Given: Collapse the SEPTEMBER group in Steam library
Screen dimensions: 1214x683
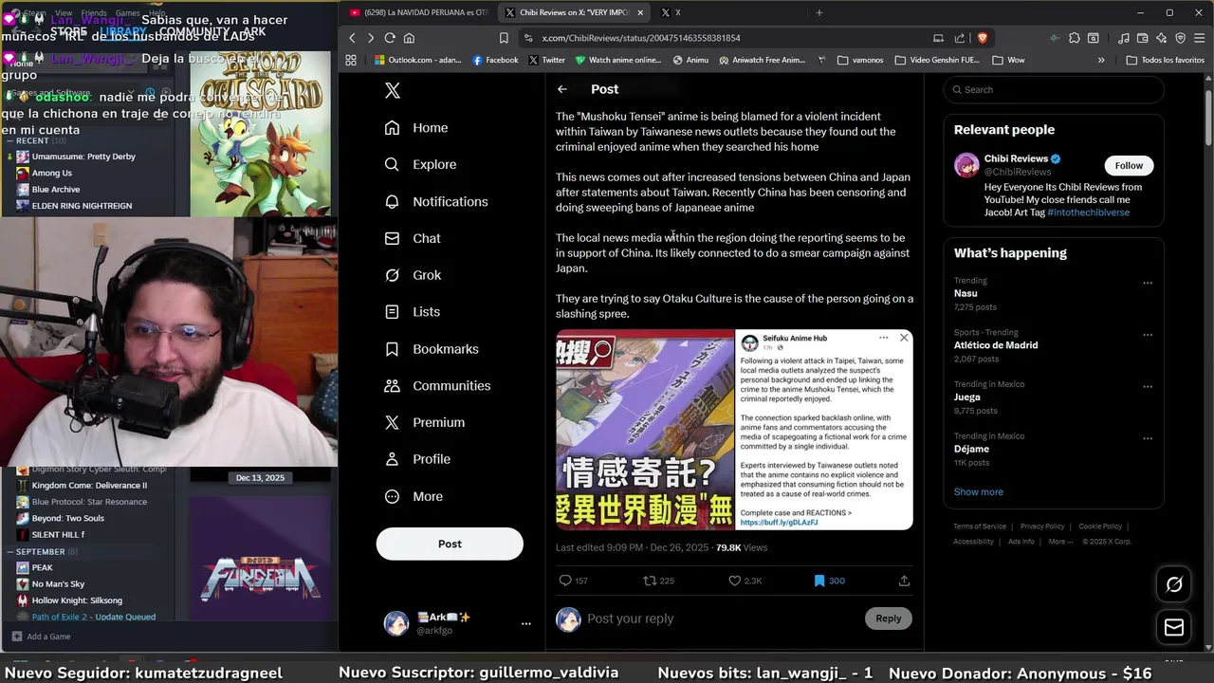Looking at the screenshot, I should coord(10,551).
